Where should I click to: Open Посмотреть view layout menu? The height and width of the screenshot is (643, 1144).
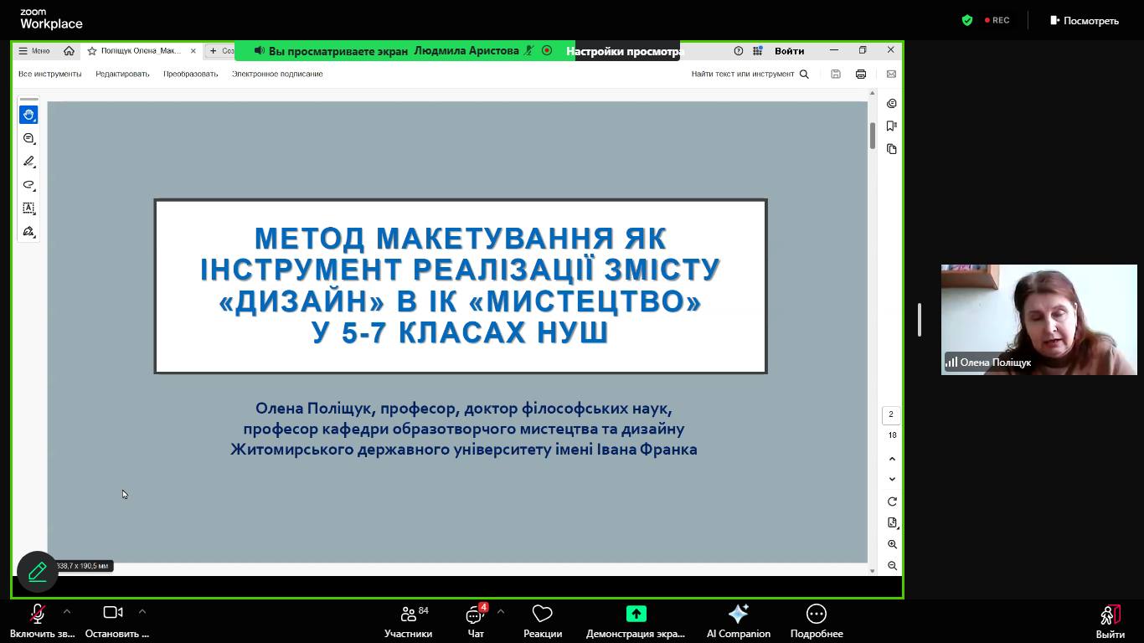click(1085, 20)
